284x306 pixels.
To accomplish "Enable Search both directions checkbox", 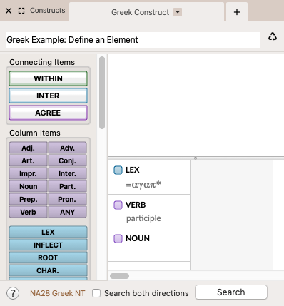I will pyautogui.click(x=96, y=293).
